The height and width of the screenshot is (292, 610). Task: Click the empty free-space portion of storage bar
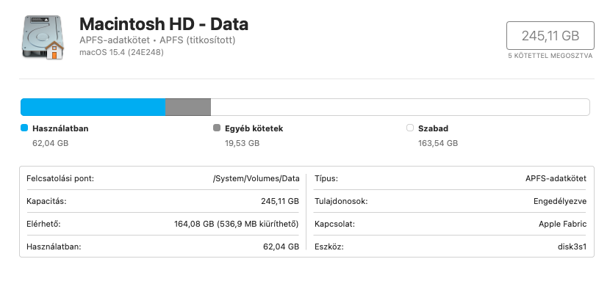pos(400,107)
